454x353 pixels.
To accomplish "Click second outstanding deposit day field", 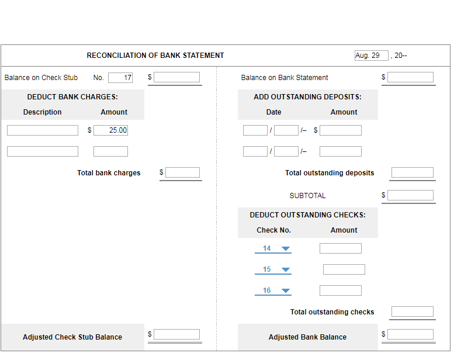I will (286, 151).
